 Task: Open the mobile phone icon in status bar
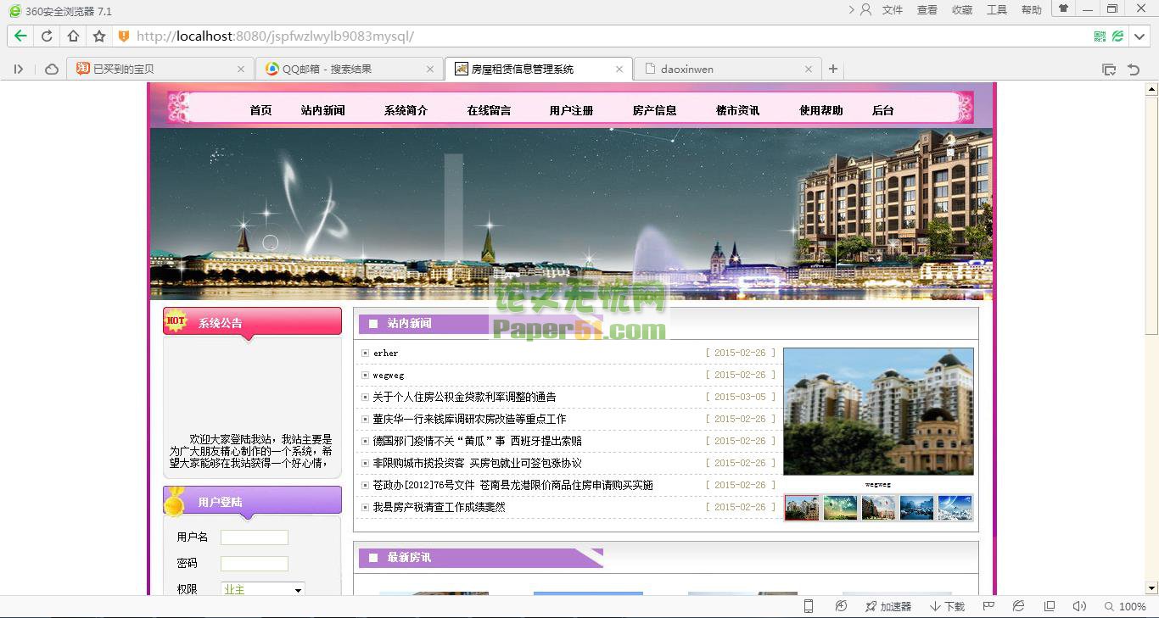809,606
